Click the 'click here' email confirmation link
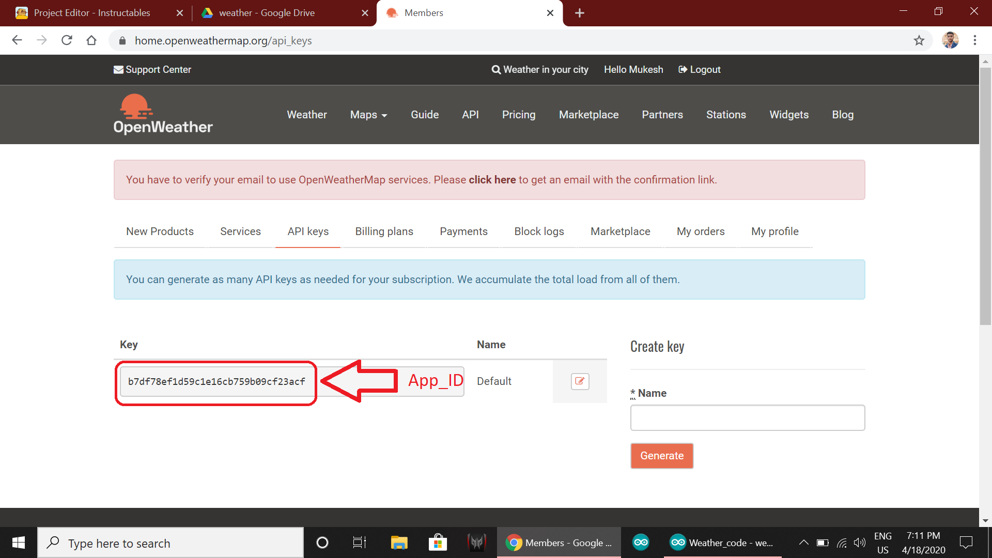Image resolution: width=992 pixels, height=558 pixels. 492,180
